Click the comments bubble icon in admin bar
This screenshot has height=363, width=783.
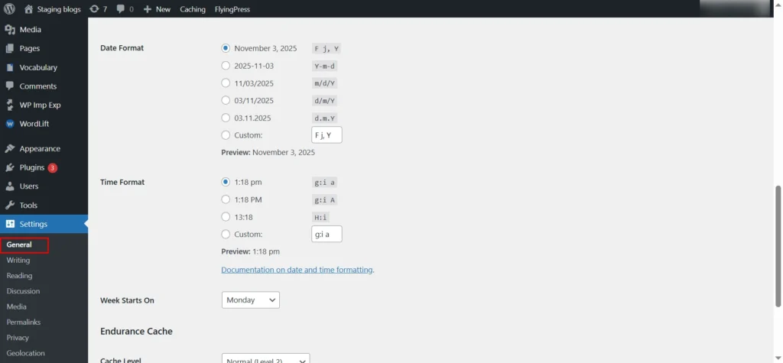[121, 9]
